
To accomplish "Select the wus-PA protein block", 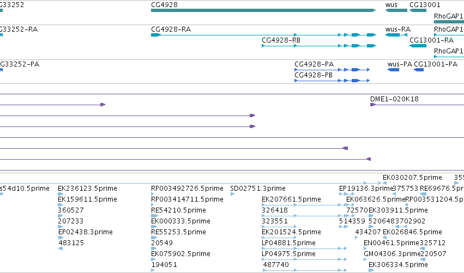I will click(393, 70).
